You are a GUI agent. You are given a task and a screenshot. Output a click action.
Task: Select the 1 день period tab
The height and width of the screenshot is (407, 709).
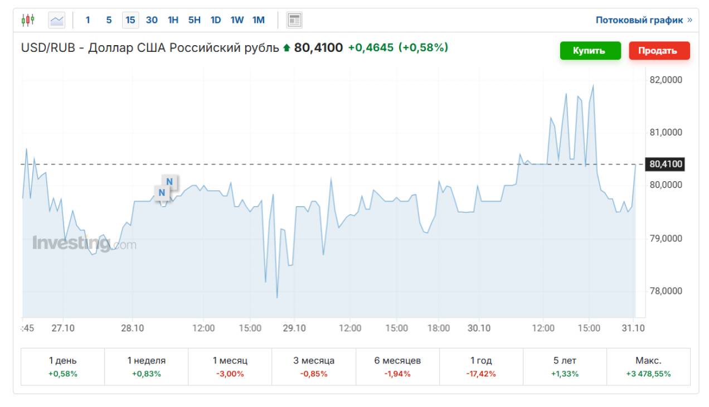tap(63, 366)
